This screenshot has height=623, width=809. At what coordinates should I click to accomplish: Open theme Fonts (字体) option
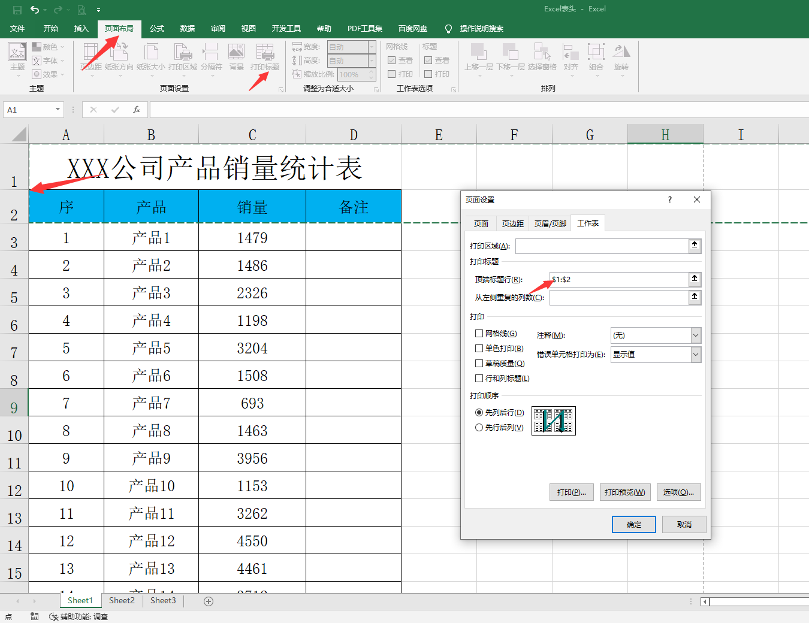[x=48, y=61]
